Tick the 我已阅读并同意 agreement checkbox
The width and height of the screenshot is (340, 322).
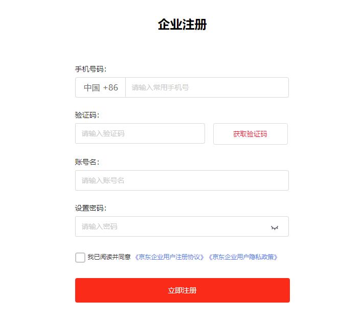(80, 257)
